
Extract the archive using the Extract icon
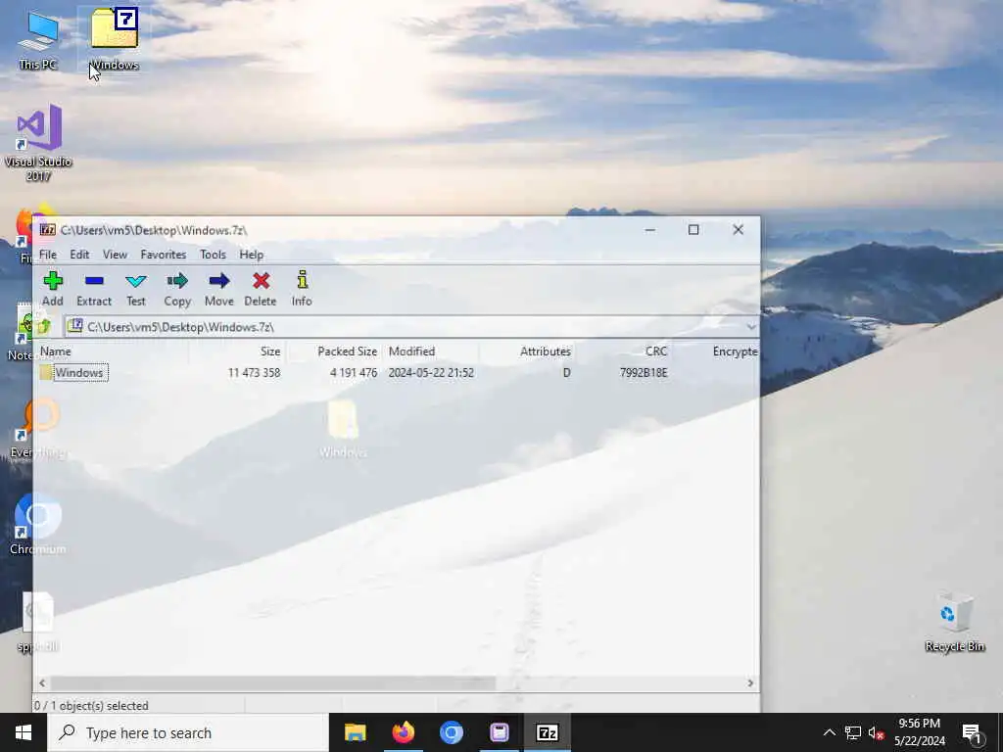[x=94, y=289]
